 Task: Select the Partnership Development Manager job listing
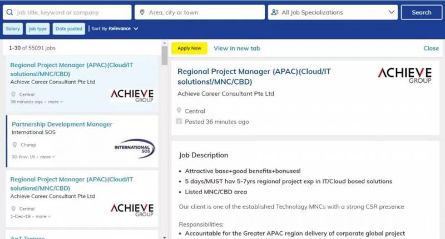[x=62, y=125]
